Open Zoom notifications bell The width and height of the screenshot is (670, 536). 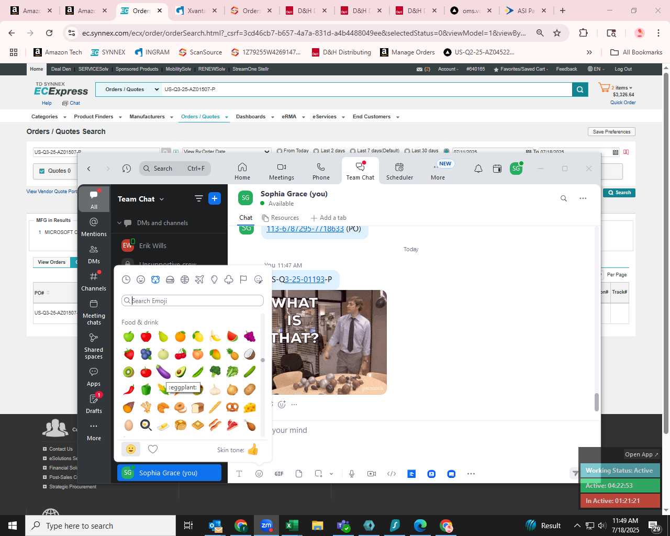click(x=478, y=169)
